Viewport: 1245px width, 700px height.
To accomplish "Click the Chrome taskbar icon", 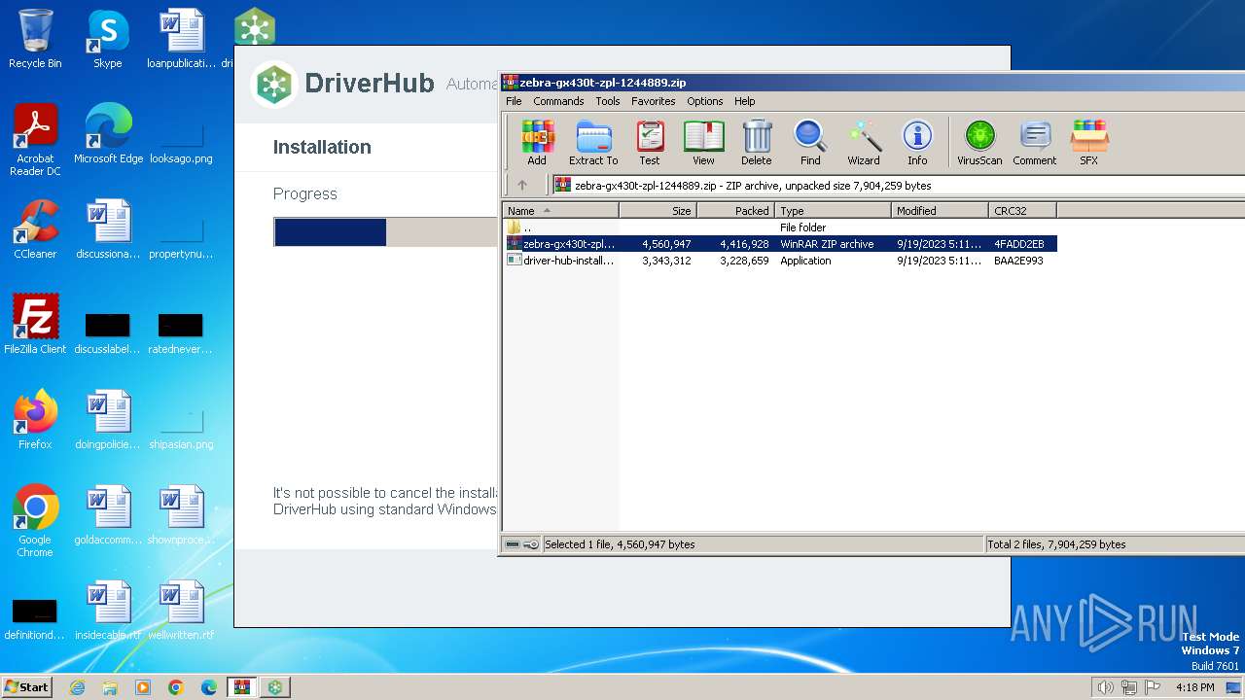I will click(176, 687).
